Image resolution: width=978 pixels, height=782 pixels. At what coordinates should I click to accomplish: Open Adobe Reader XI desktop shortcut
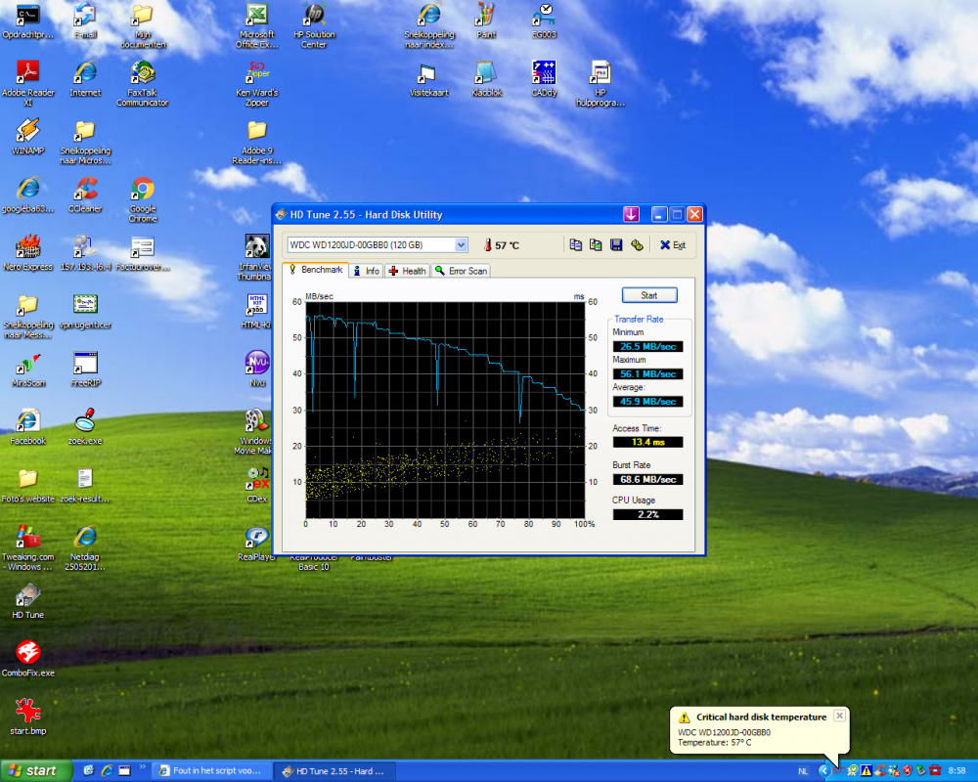(27, 72)
